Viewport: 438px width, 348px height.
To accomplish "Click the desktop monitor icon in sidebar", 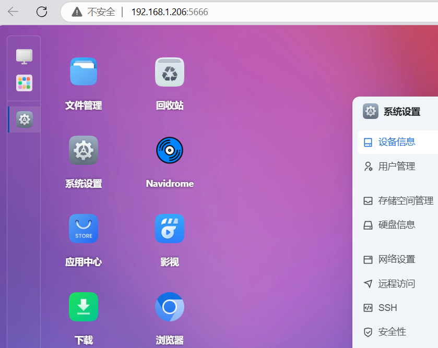I will 23,56.
